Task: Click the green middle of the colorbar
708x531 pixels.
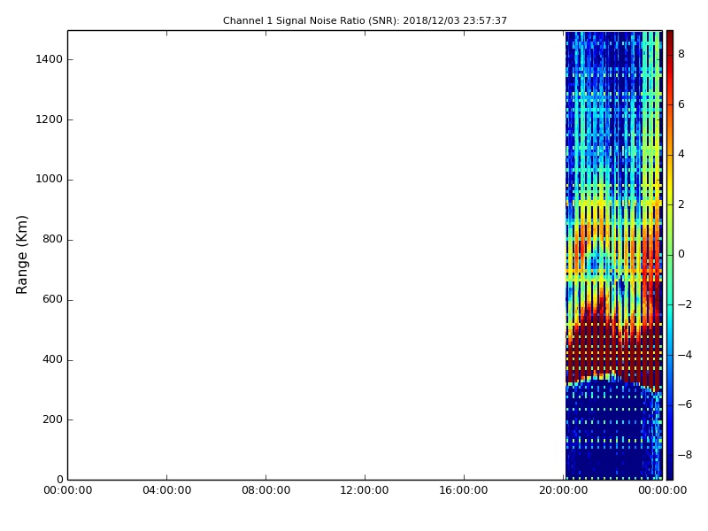Action: (x=670, y=255)
